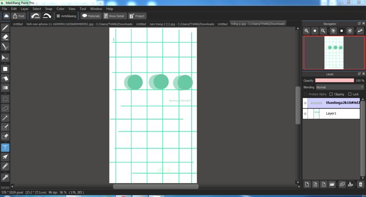The width and height of the screenshot is (366, 197).
Task: Add a new layer
Action: tap(307, 184)
